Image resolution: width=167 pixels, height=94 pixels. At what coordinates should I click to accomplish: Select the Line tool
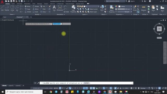[2, 8]
